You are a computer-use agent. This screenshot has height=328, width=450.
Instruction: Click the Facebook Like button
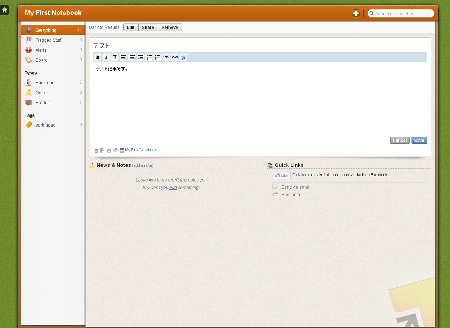[x=281, y=175]
